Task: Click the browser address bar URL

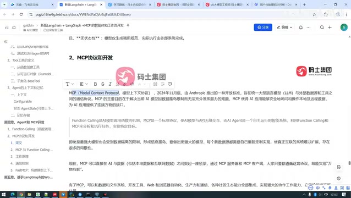Action: tap(83, 14)
